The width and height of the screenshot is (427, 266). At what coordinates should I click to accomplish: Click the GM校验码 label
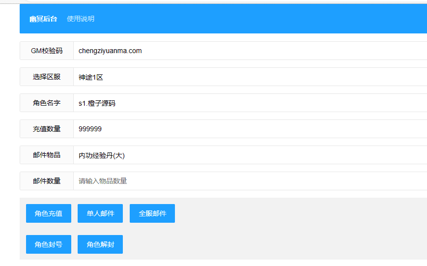tap(47, 51)
